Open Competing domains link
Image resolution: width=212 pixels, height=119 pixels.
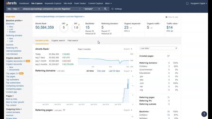click(15, 86)
